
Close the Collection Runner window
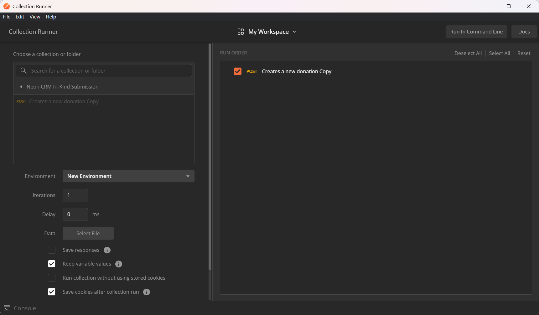529,6
